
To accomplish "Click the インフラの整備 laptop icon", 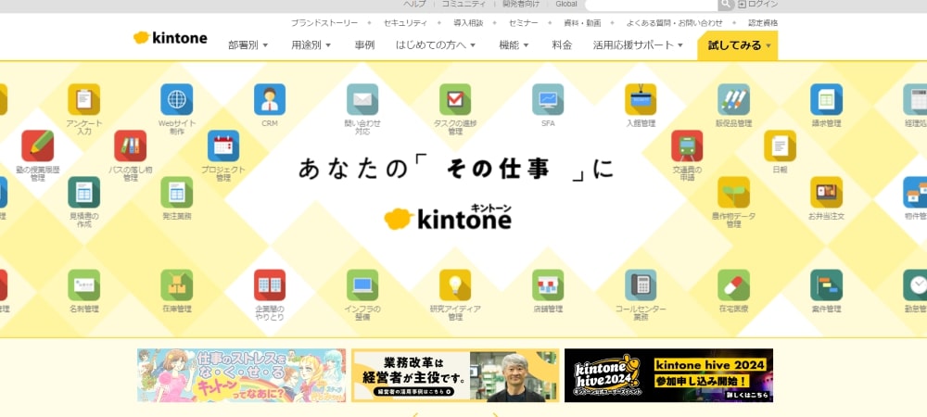I will click(362, 285).
